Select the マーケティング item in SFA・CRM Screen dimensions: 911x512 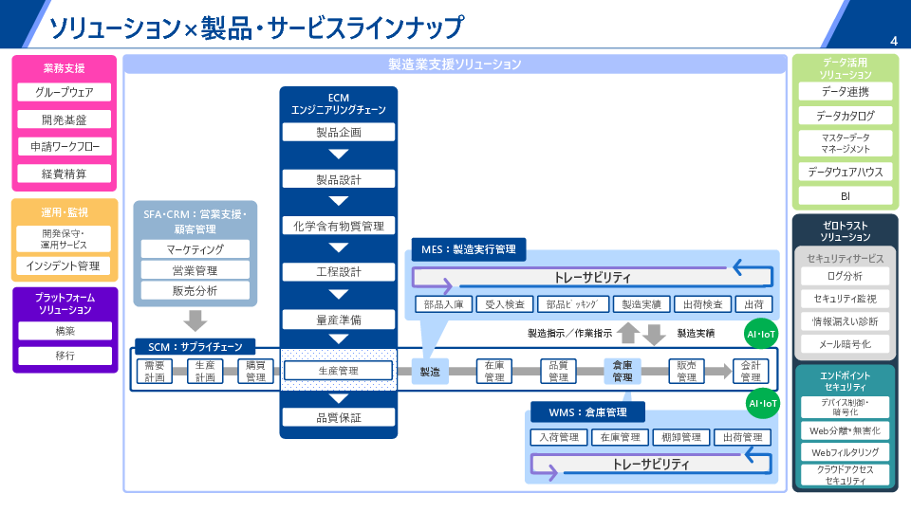[x=195, y=249]
